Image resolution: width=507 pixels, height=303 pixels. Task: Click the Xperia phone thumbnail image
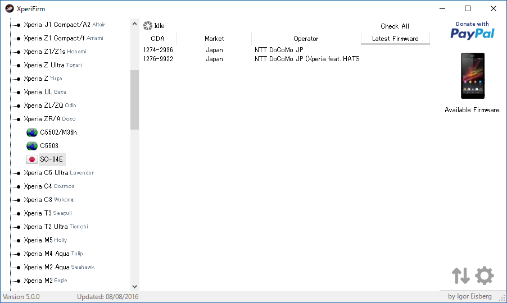click(x=472, y=76)
